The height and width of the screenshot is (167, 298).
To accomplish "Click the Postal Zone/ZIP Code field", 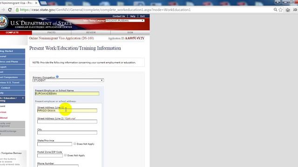I will click(50, 155).
